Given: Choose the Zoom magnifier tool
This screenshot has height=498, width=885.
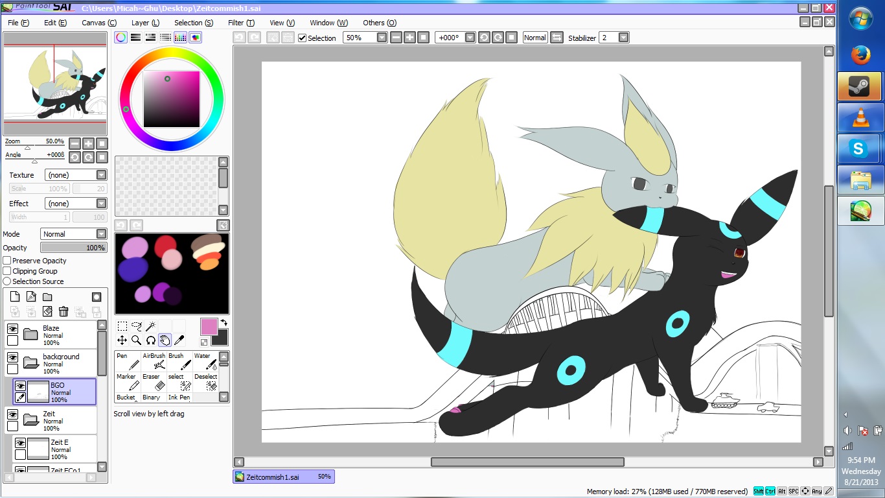Looking at the screenshot, I should tap(136, 340).
